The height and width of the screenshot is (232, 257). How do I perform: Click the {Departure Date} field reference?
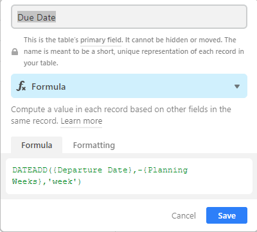coord(93,170)
